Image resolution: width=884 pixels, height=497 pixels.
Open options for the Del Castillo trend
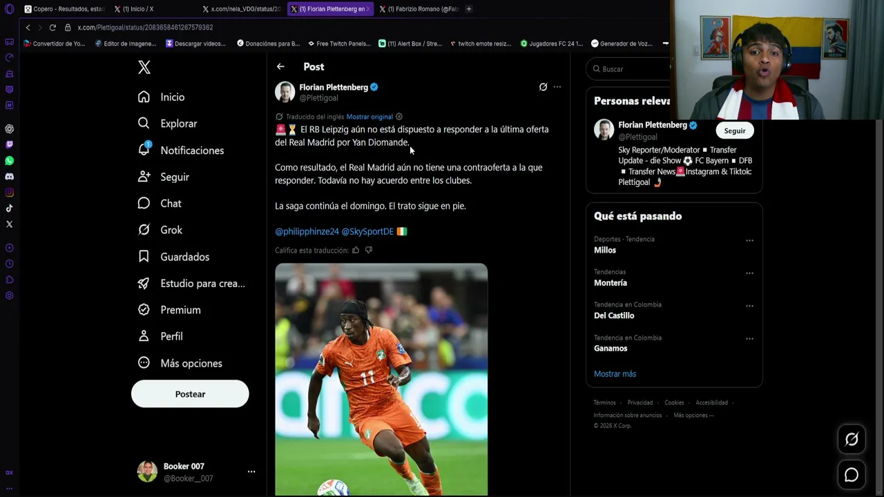(749, 306)
